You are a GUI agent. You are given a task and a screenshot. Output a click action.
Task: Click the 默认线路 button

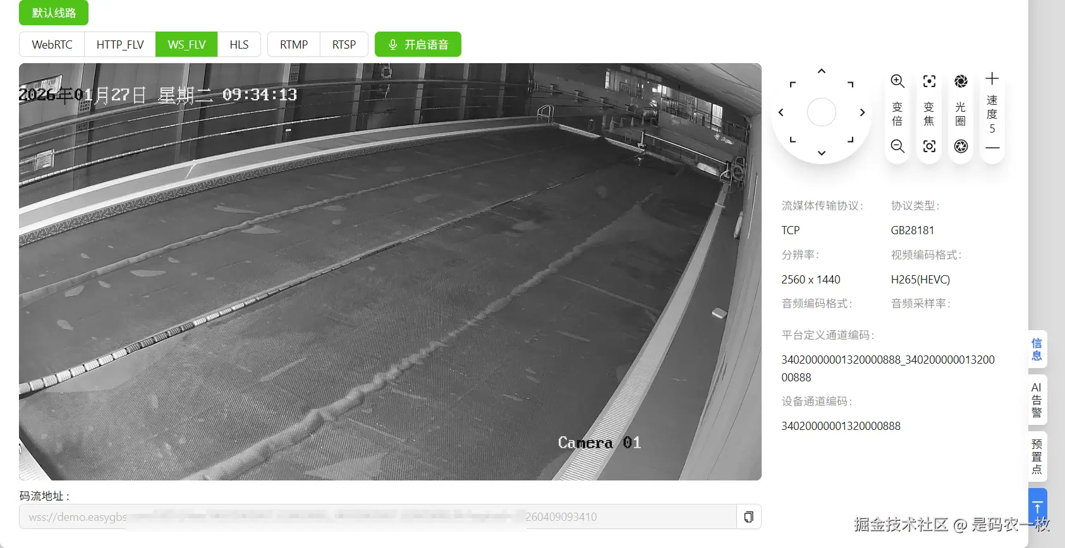coord(54,13)
